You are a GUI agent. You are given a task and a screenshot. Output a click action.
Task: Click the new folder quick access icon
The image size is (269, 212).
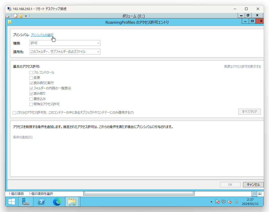[21, 16]
